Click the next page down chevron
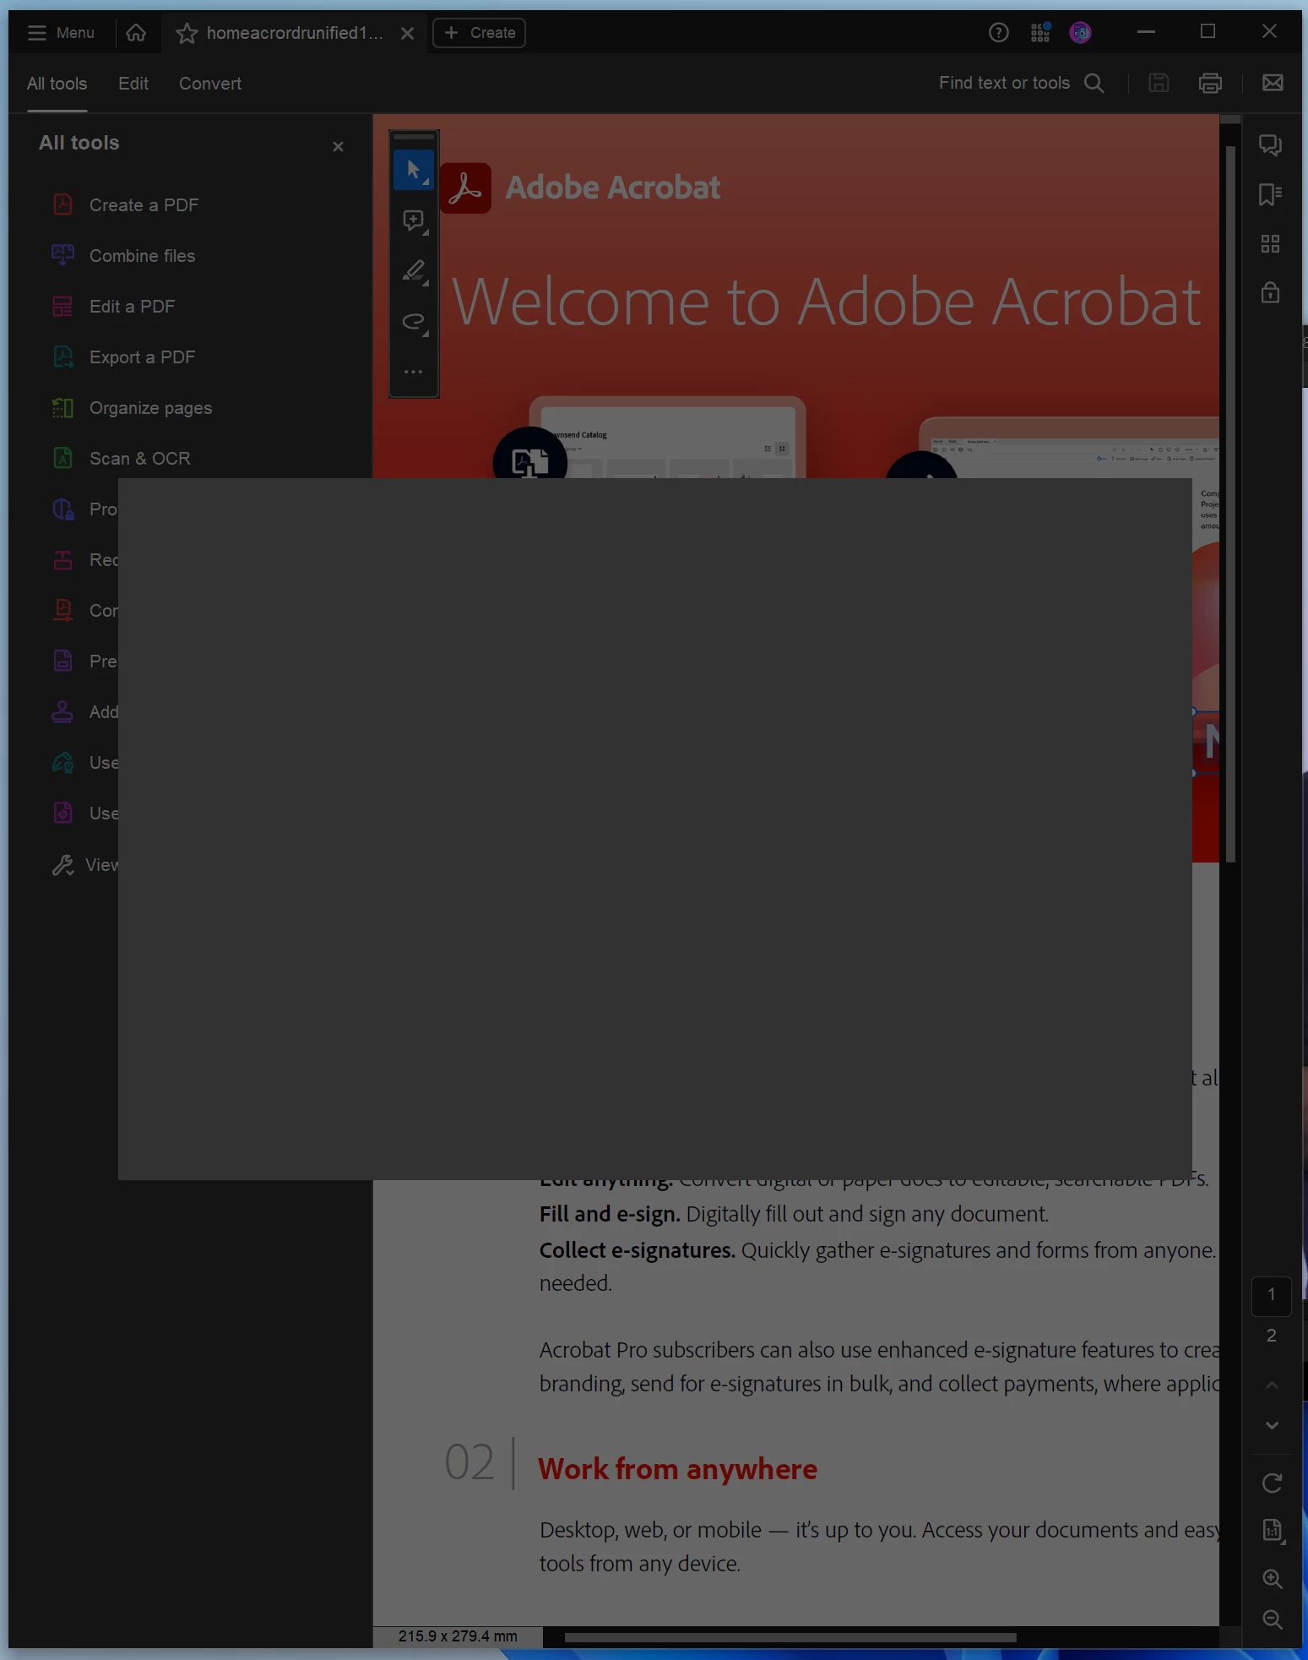 [1272, 1426]
